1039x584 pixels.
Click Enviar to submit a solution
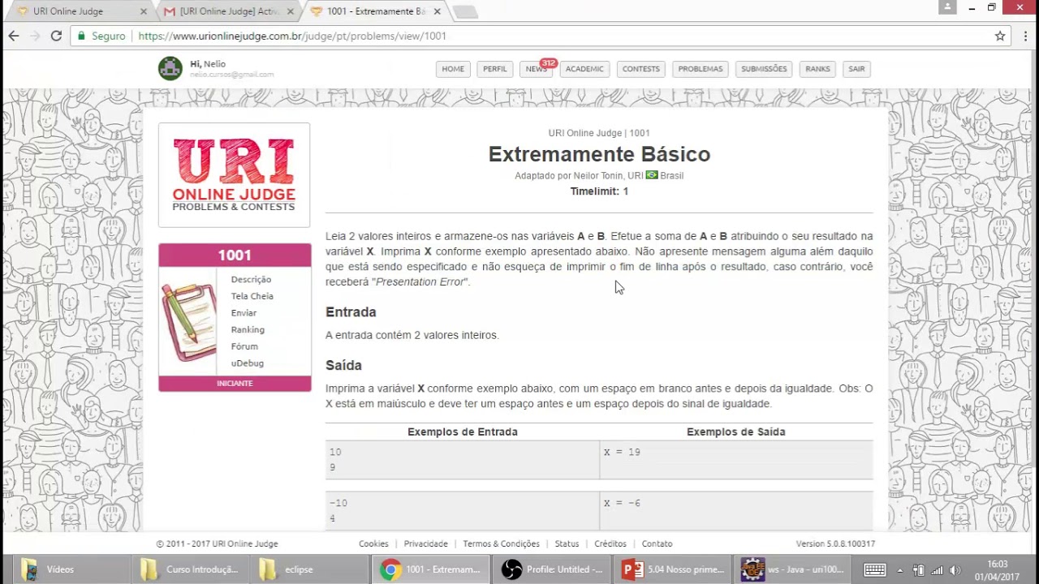[244, 313]
